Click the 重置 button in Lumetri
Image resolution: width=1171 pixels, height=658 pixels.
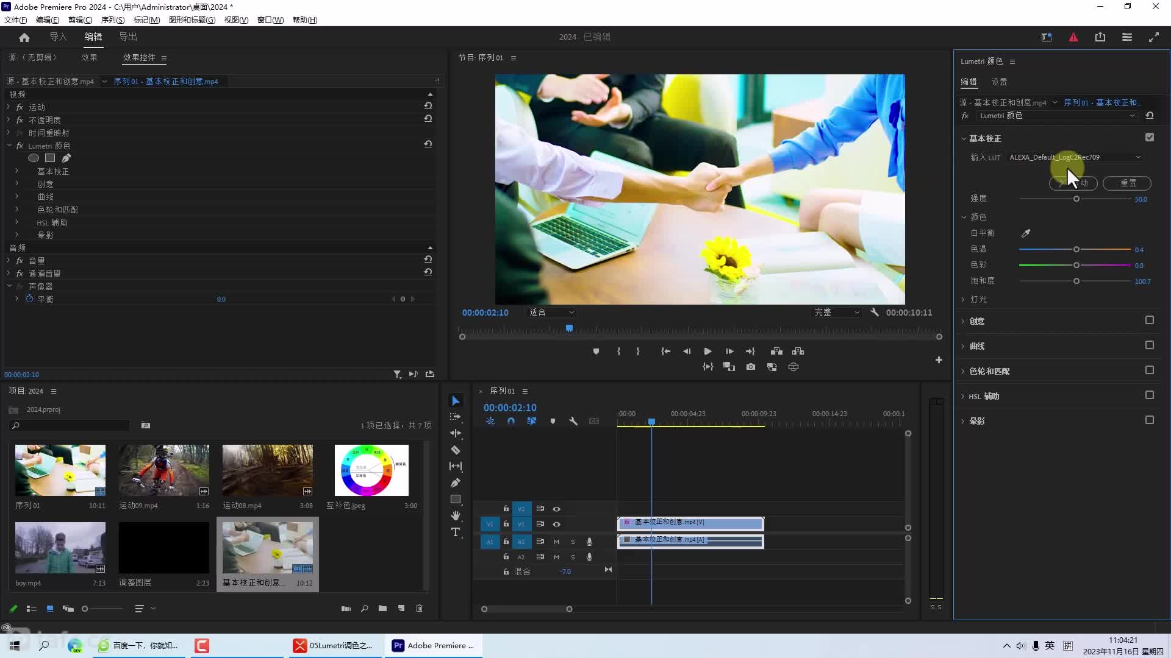point(1127,183)
